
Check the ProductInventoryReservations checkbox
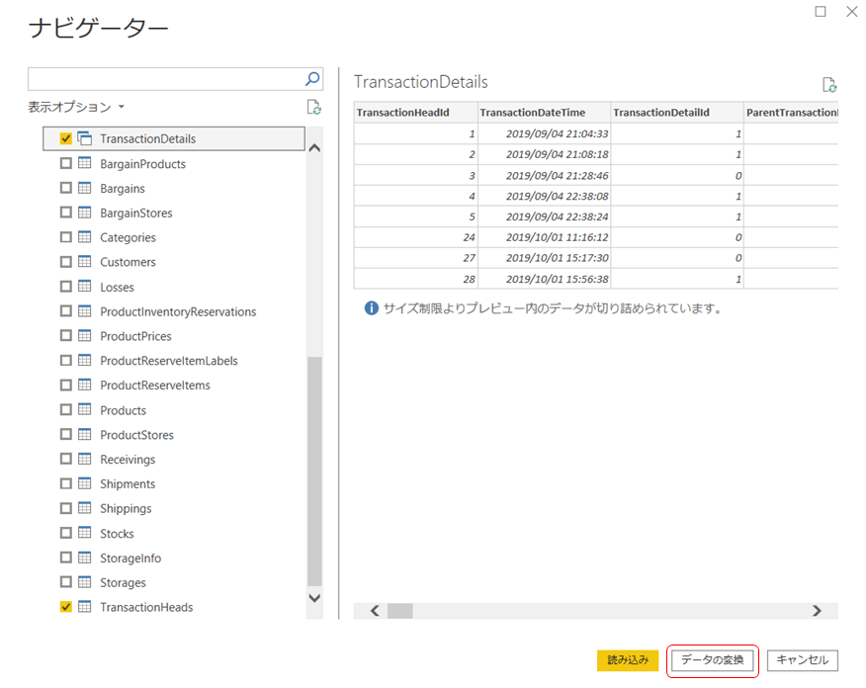click(x=65, y=310)
